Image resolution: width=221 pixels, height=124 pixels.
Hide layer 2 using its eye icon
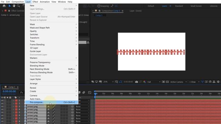[x=2, y=103]
